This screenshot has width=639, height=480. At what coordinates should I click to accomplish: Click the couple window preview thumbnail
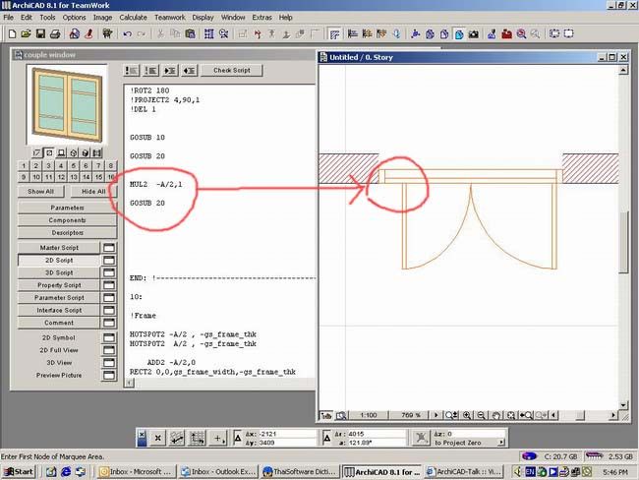(67, 105)
